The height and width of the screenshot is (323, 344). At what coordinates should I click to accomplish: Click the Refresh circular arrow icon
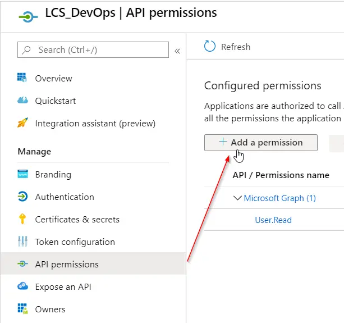pos(209,46)
